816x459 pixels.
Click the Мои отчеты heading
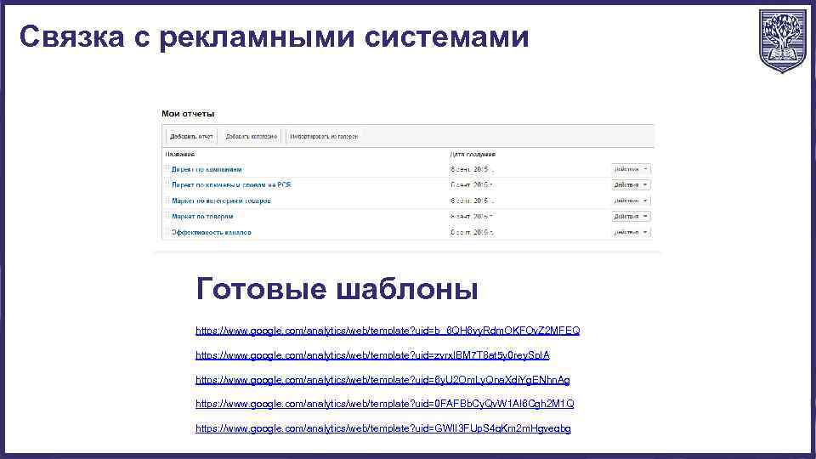(x=188, y=113)
